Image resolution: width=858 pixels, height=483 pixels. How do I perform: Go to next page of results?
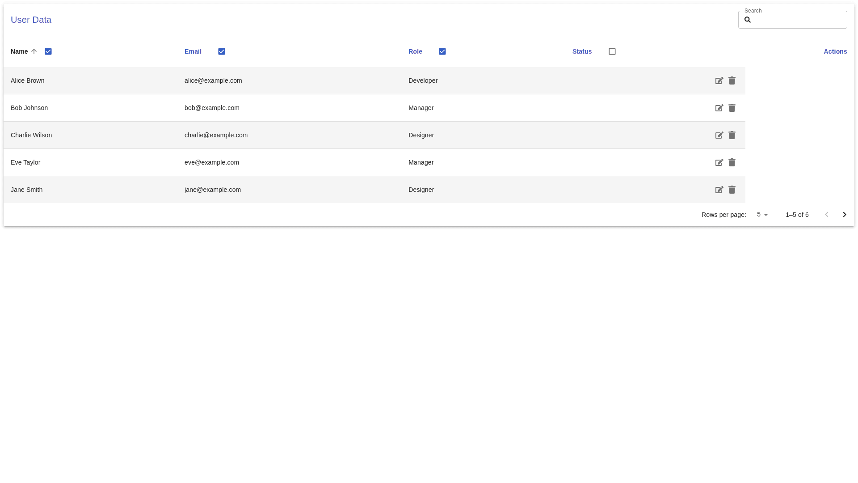point(845,215)
